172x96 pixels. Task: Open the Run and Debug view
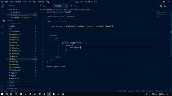pyautogui.click(x=3, y=26)
